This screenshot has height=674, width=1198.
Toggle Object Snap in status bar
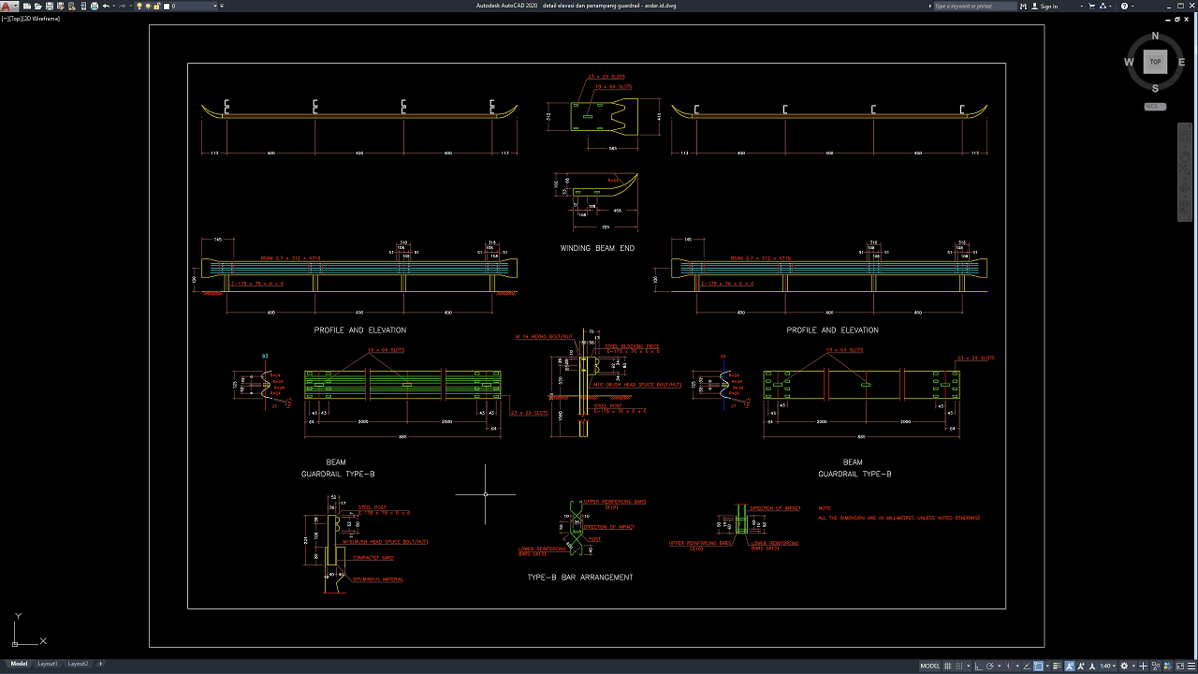click(1039, 666)
